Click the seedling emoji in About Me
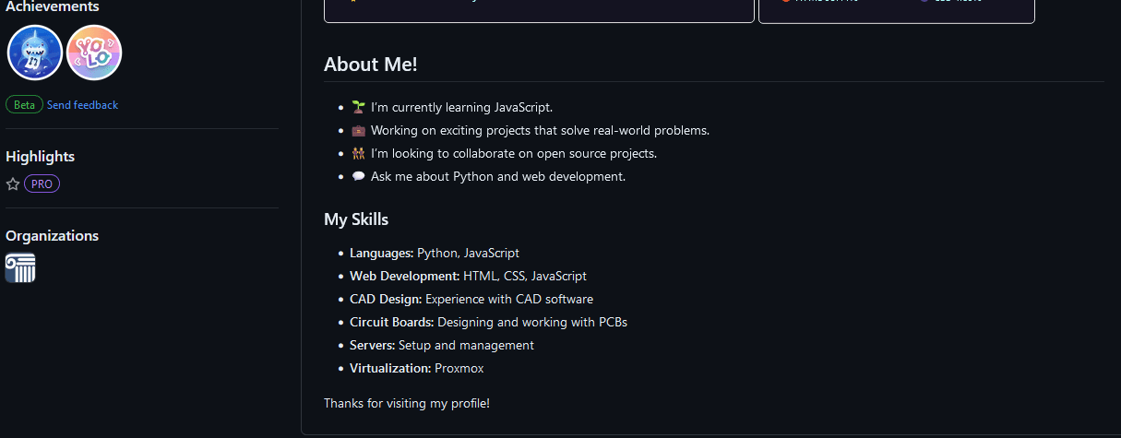 point(358,108)
